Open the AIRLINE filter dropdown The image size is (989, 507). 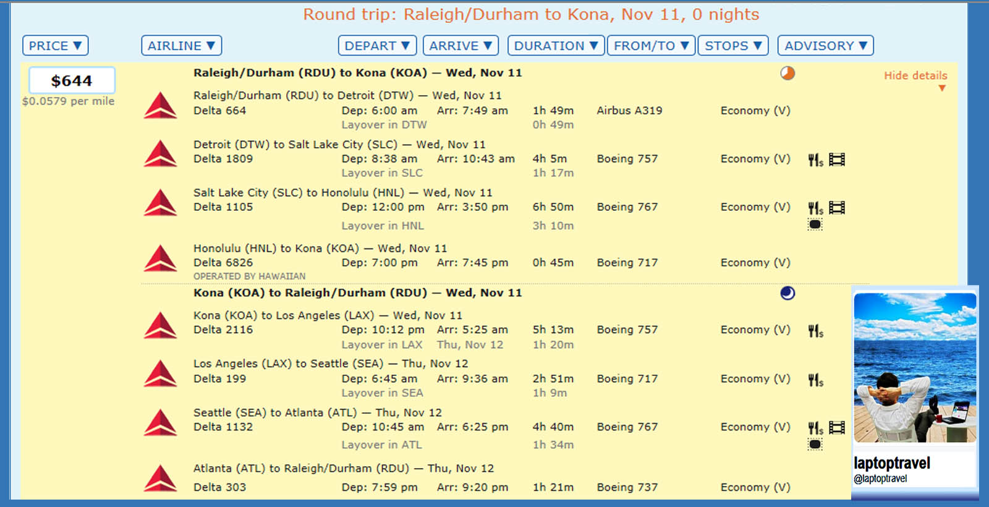(x=181, y=46)
